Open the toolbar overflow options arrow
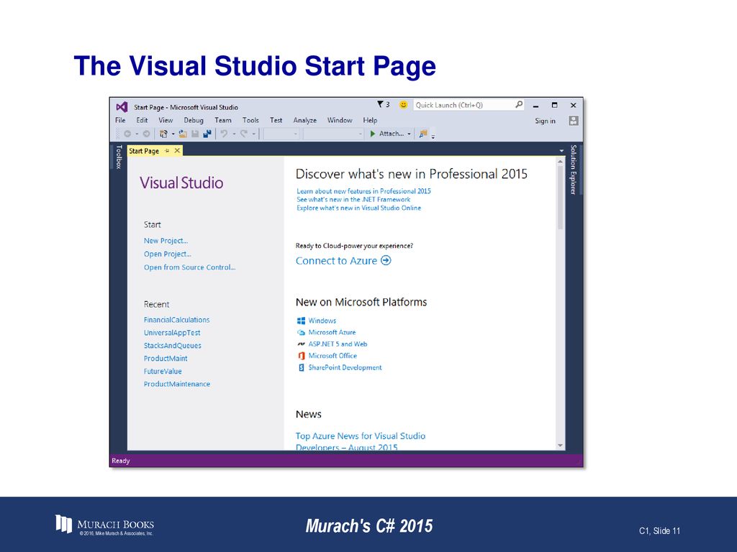Viewport: 737px width, 552px height. [433, 136]
